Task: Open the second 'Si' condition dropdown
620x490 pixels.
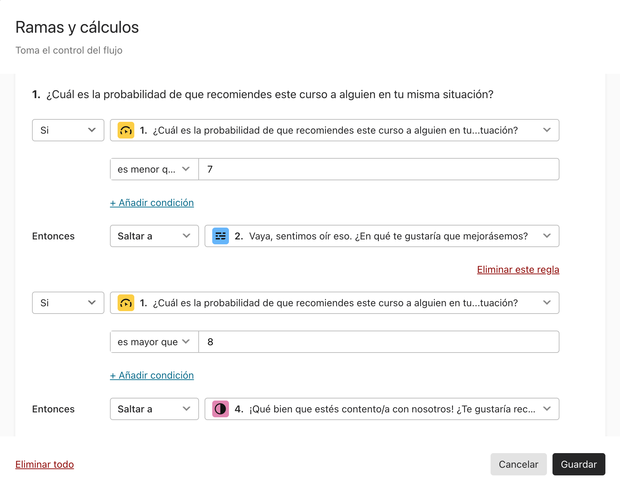Action: click(68, 303)
